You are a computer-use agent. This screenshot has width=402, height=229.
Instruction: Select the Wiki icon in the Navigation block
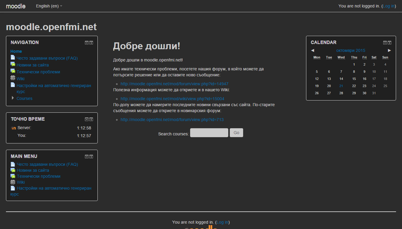click(x=13, y=78)
